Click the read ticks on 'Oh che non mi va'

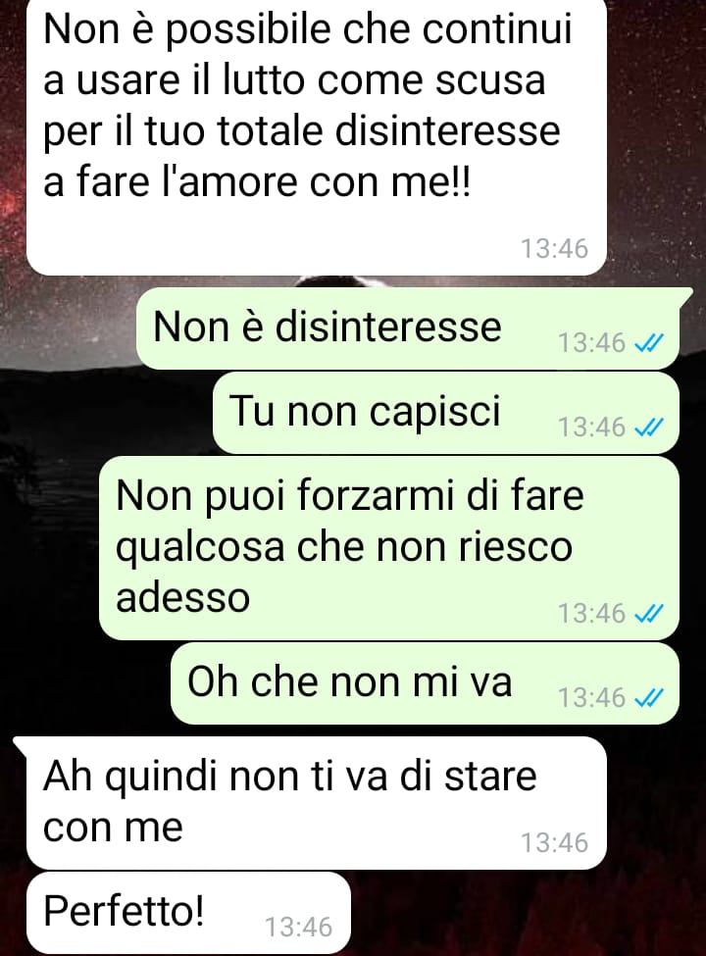(x=648, y=698)
